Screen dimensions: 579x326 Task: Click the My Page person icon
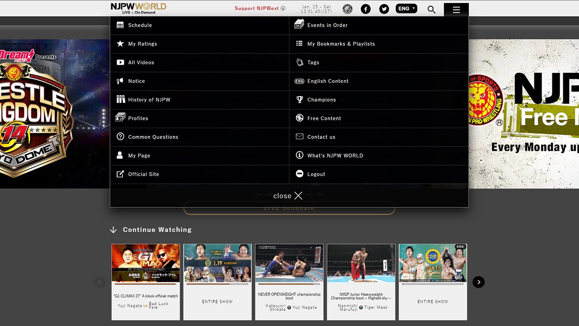click(120, 155)
